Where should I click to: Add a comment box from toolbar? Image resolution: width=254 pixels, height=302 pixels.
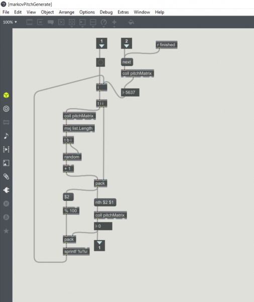pos(51,22)
